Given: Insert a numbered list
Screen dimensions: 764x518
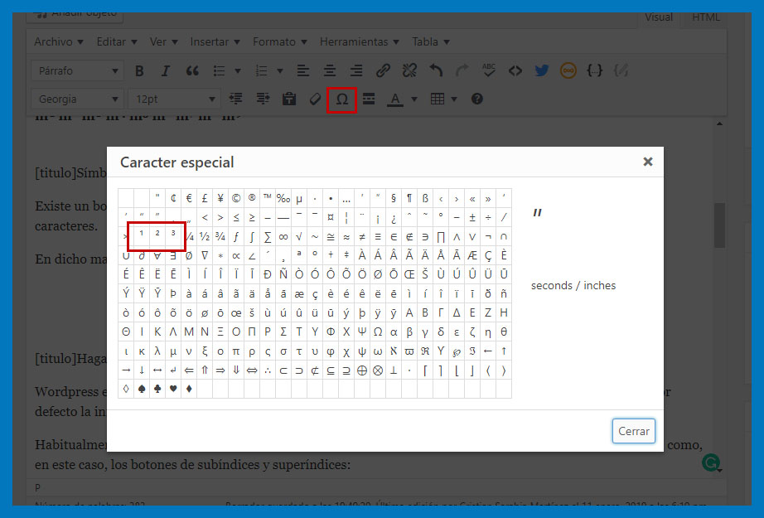Looking at the screenshot, I should click(262, 71).
